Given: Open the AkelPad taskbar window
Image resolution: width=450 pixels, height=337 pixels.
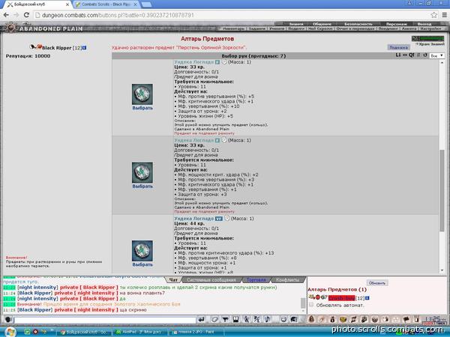Looking at the screenshot, I should 140,332.
